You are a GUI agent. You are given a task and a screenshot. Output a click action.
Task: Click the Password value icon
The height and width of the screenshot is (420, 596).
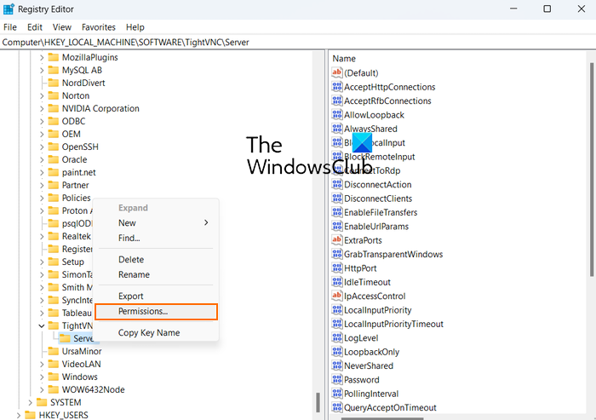(337, 380)
